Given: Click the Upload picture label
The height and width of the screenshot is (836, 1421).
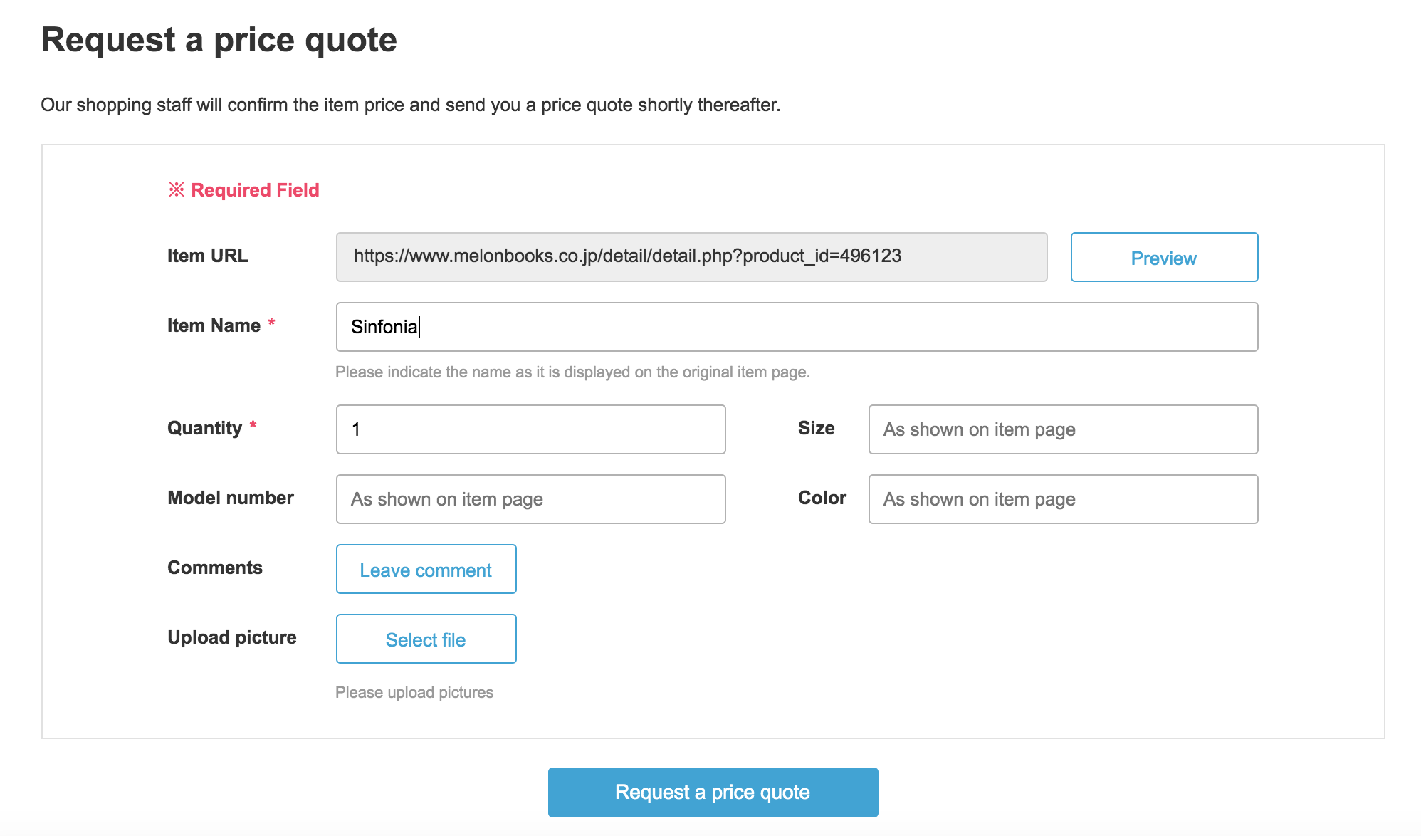Looking at the screenshot, I should [232, 637].
